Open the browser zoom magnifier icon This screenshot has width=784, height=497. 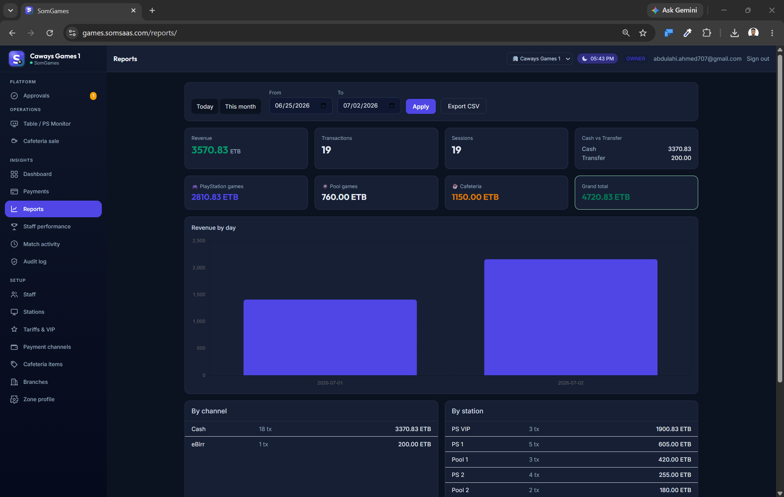pyautogui.click(x=626, y=33)
